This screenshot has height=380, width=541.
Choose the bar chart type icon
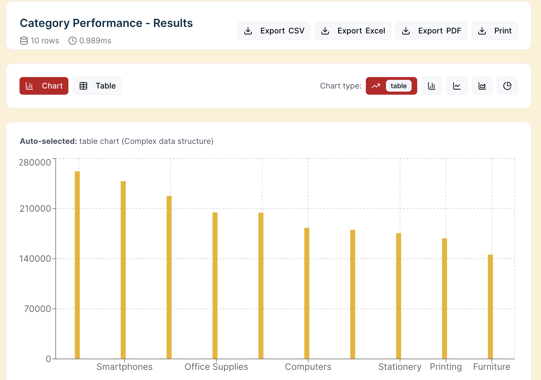click(x=432, y=86)
